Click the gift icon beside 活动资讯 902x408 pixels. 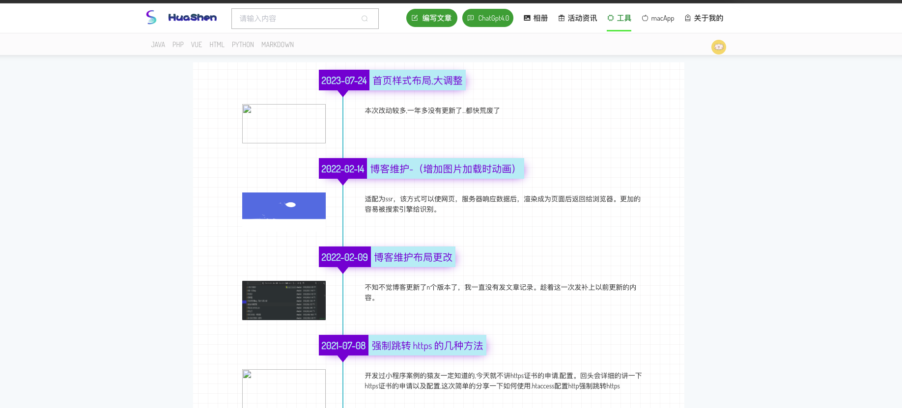[562, 18]
